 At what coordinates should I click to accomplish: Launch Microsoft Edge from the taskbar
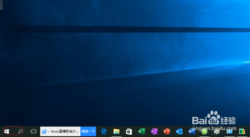[104, 131]
